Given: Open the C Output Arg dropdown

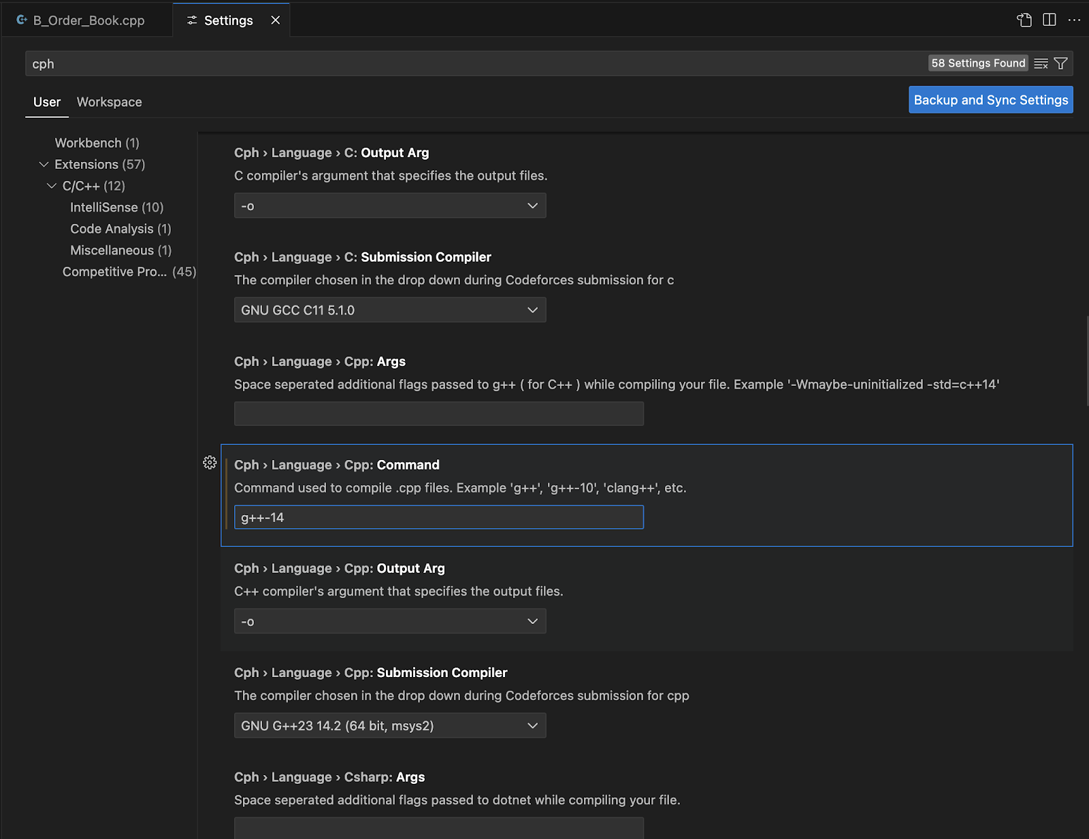Looking at the screenshot, I should click(x=390, y=205).
